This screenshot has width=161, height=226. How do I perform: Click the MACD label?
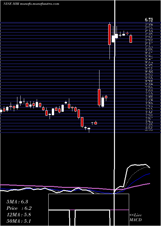[136, 220]
